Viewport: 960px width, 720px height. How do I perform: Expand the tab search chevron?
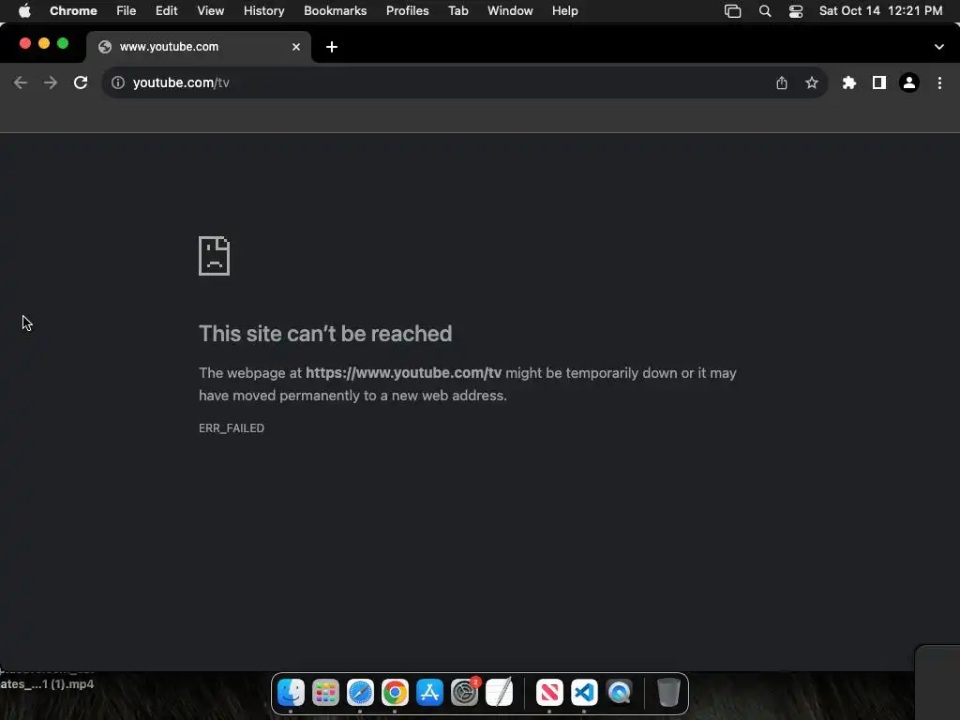click(x=938, y=47)
